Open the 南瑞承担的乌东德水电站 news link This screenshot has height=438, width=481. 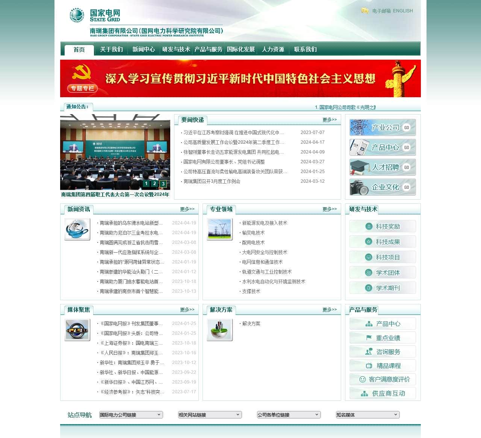tap(131, 223)
